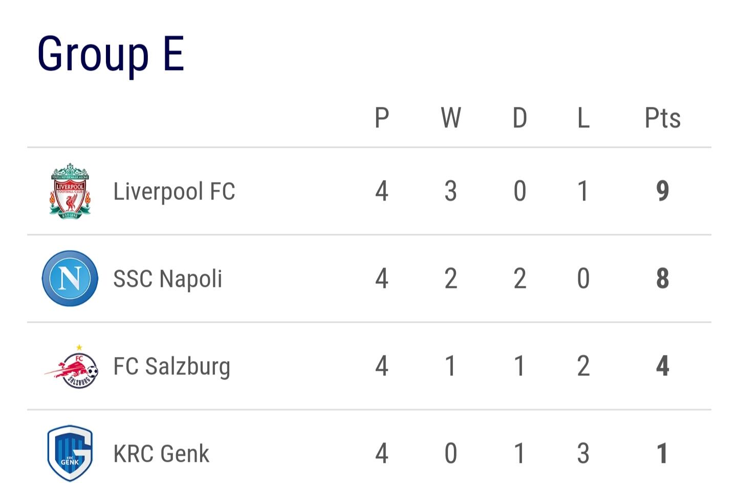Viewport: 737px width, 490px height.
Task: Select the FC Salzburg team name
Action: tap(172, 367)
